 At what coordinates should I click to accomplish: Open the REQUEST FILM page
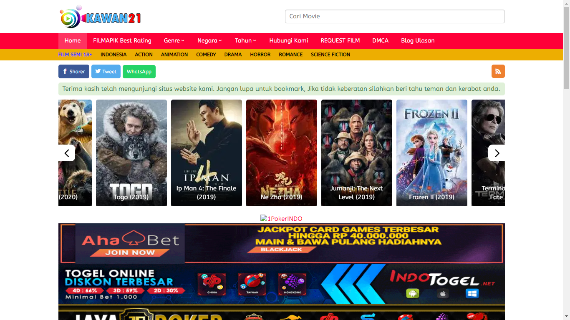(x=340, y=41)
